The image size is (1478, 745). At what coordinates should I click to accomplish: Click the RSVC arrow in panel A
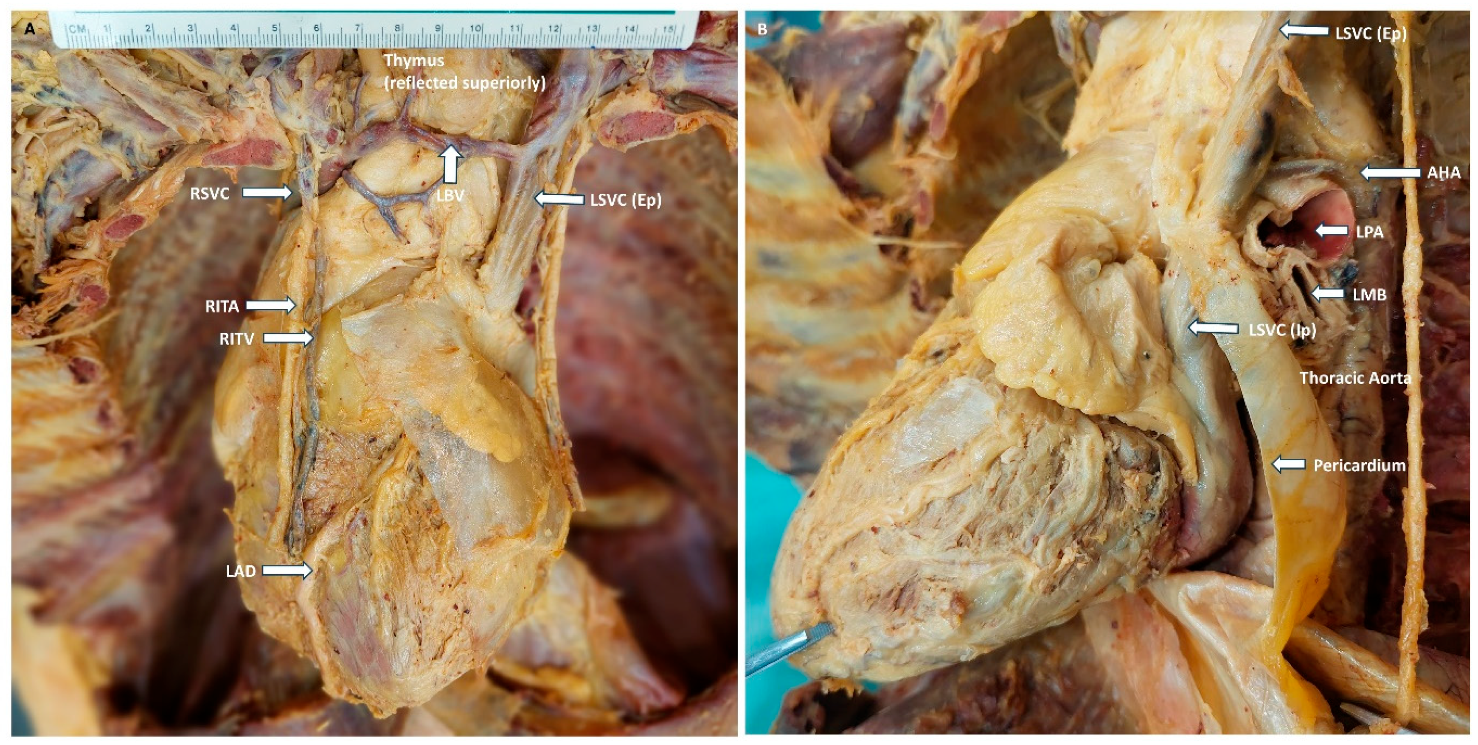(x=267, y=192)
